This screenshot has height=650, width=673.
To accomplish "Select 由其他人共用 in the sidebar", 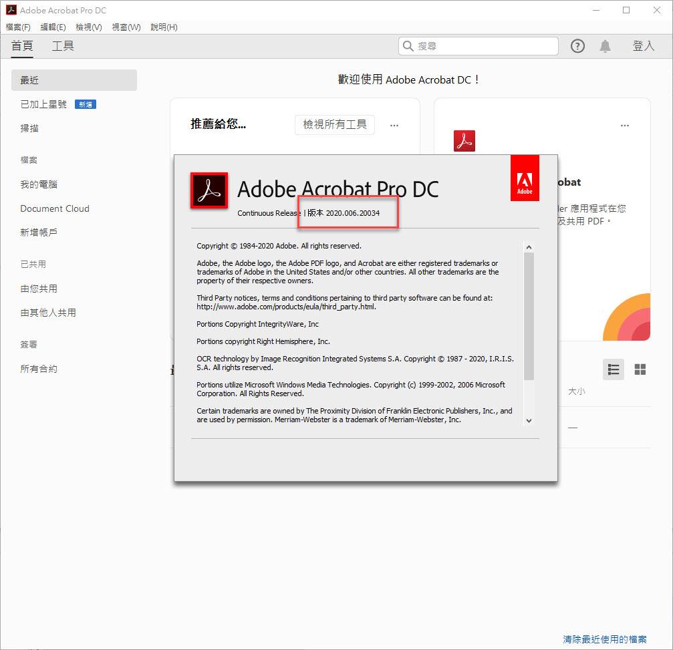I will click(x=48, y=313).
